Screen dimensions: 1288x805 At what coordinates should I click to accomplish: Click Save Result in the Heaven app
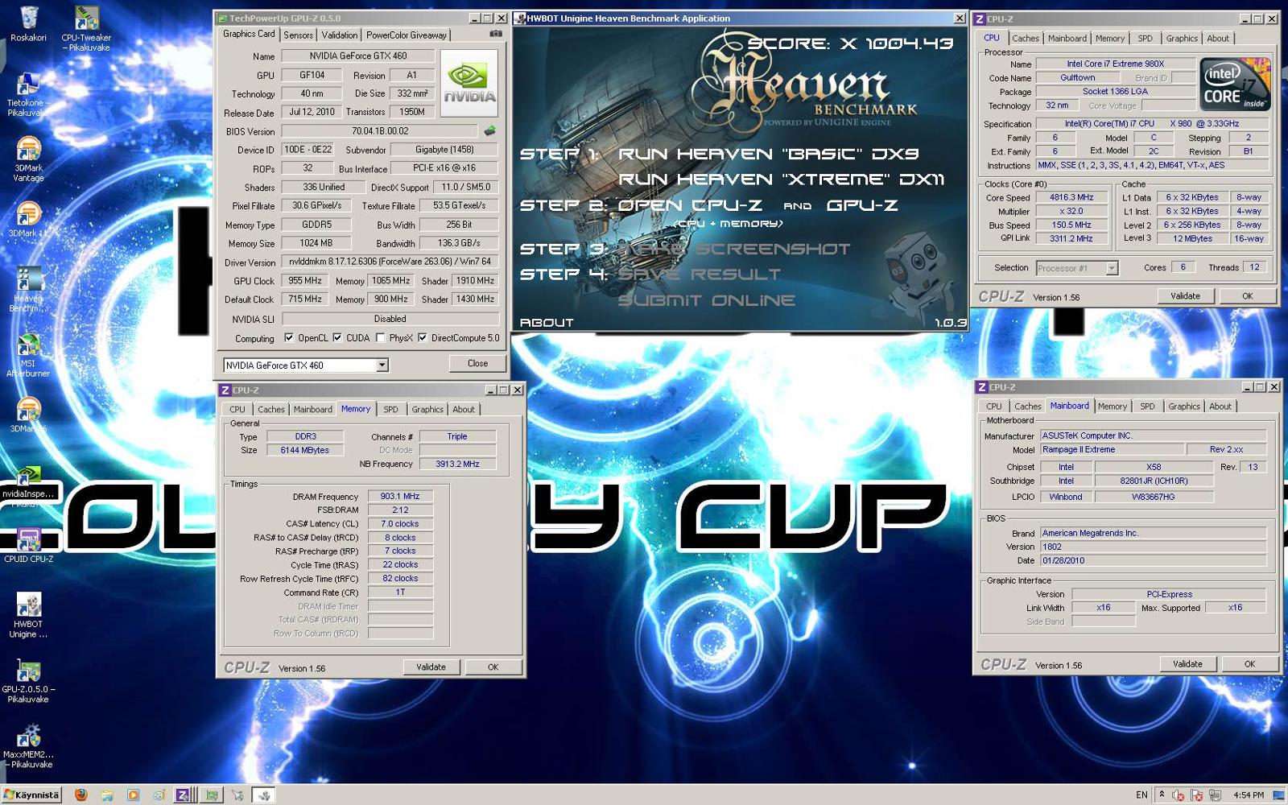[x=699, y=275]
